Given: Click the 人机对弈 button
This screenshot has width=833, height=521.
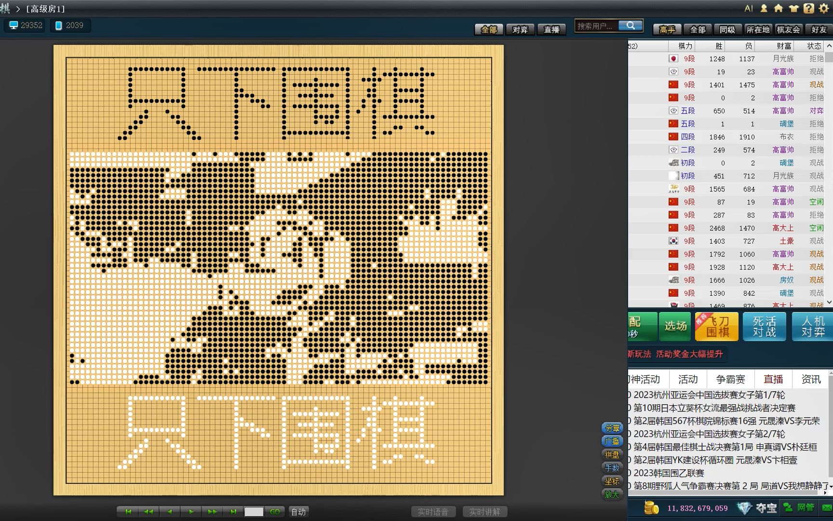Looking at the screenshot, I should click(813, 327).
